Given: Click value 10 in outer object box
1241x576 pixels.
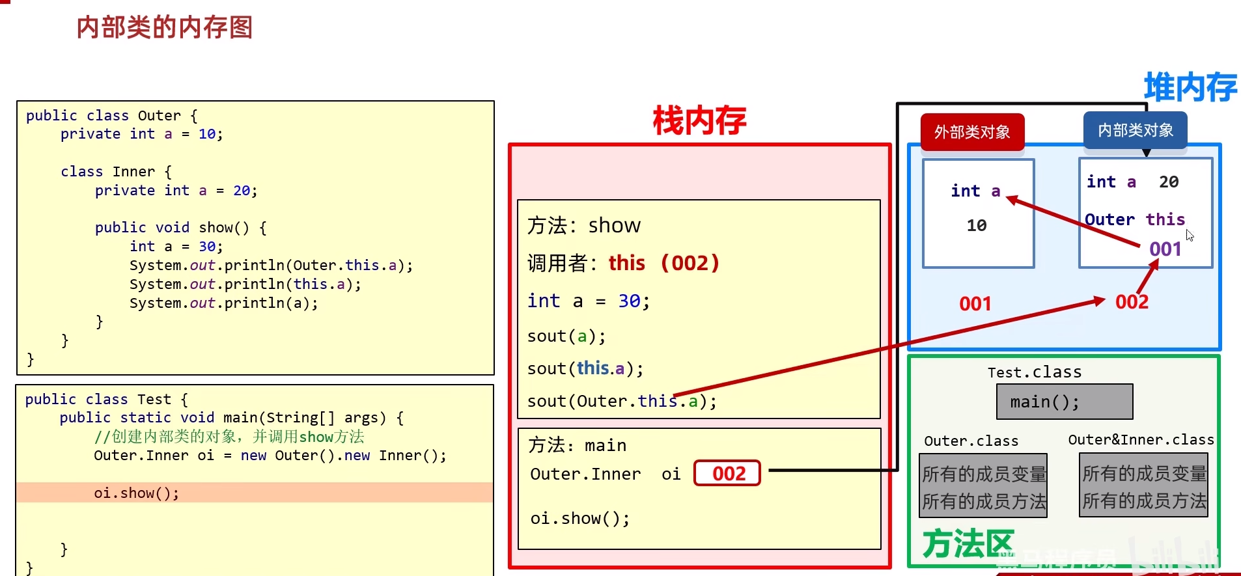Looking at the screenshot, I should [x=977, y=225].
